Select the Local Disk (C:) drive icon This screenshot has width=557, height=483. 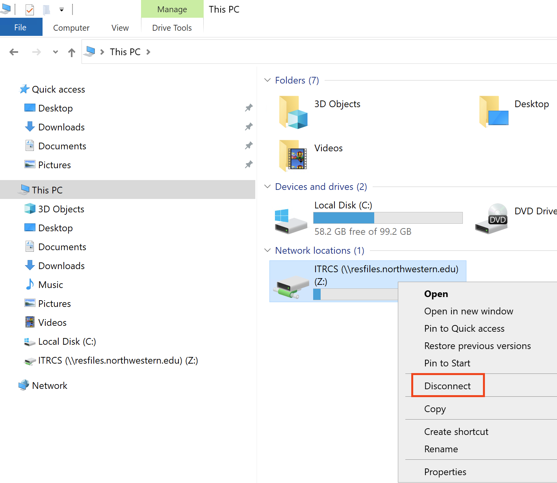[291, 221]
